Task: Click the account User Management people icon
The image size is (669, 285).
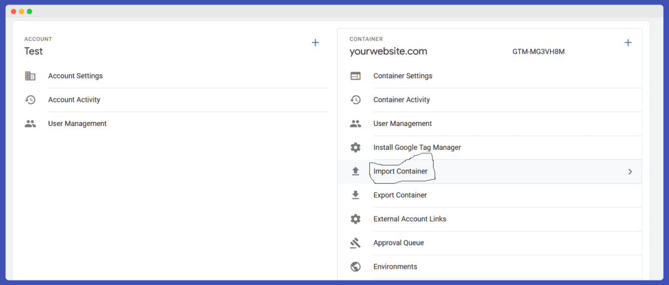Action: pos(30,124)
